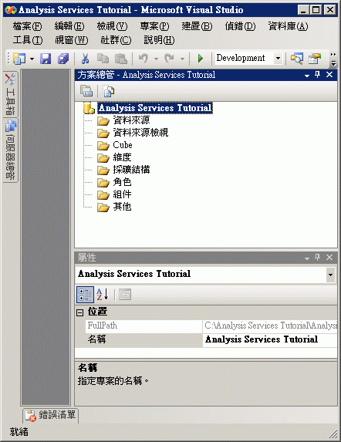
Task: Click the Cut scissors icon
Action: [85, 59]
